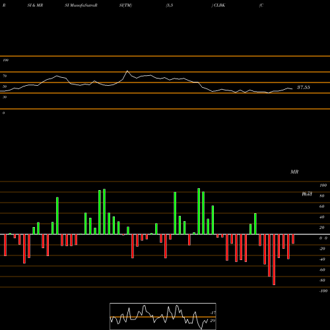Click the 'SI & MR' header text
The width and height of the screenshot is (330, 330).
(x=35, y=5)
